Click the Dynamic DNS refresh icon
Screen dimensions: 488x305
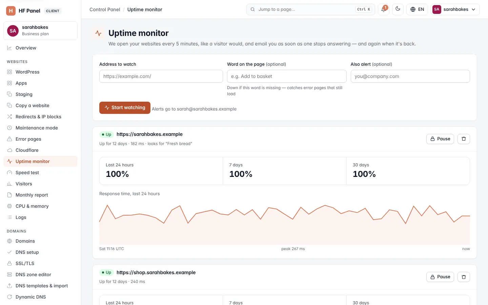pos(9,297)
